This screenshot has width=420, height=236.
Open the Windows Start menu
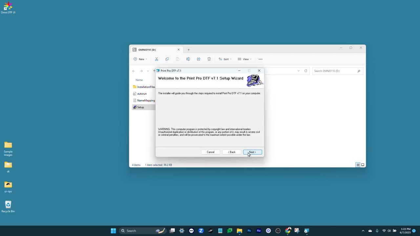click(113, 231)
